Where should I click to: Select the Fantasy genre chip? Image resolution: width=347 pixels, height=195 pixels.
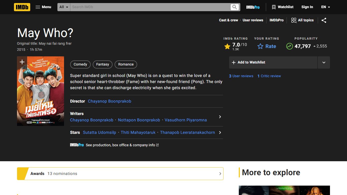click(x=102, y=64)
